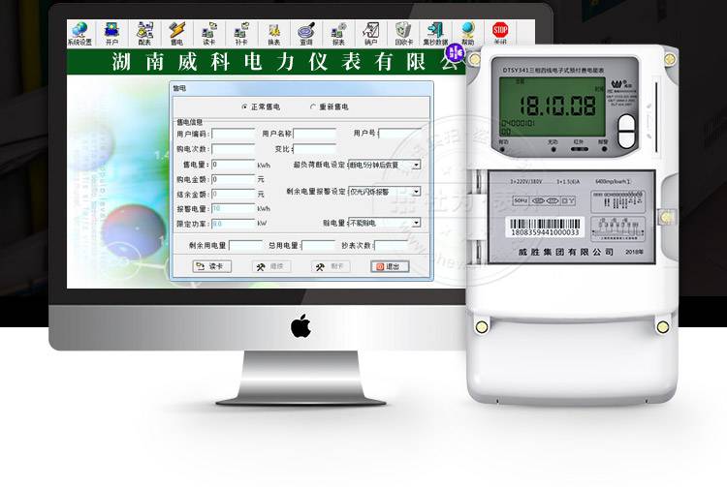This screenshot has width=727, height=487.
Task: Click the 退出 exit button
Action: tap(390, 266)
